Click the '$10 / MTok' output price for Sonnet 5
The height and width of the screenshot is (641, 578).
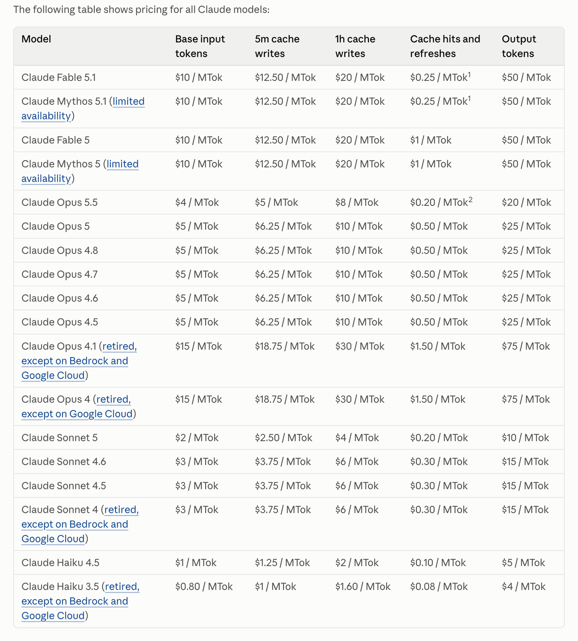526,438
